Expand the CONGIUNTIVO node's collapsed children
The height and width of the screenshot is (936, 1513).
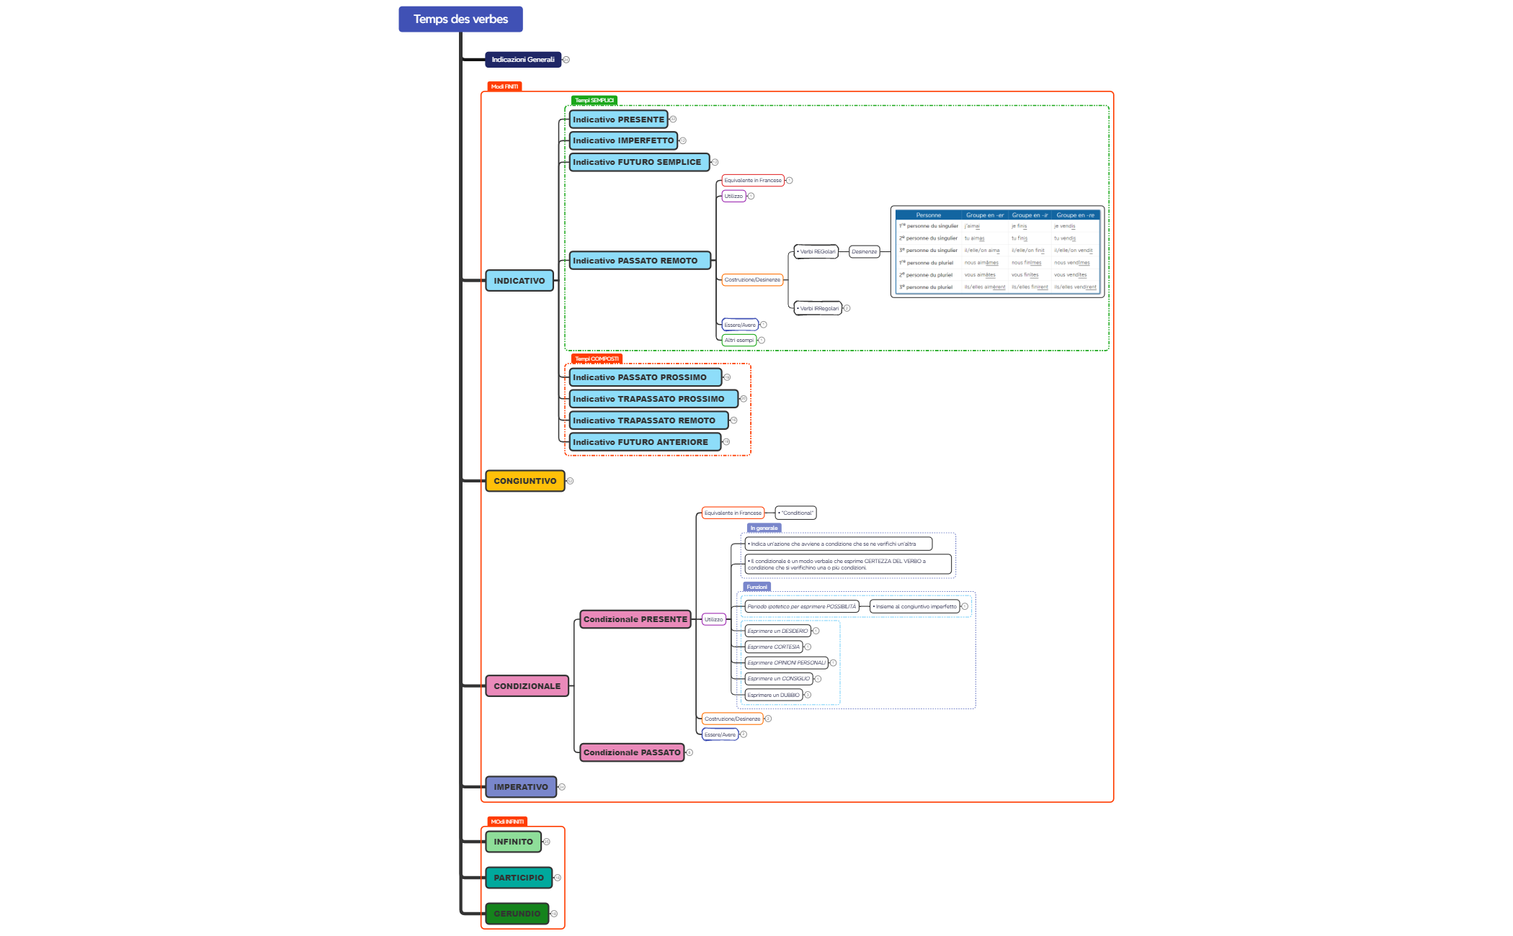click(570, 481)
